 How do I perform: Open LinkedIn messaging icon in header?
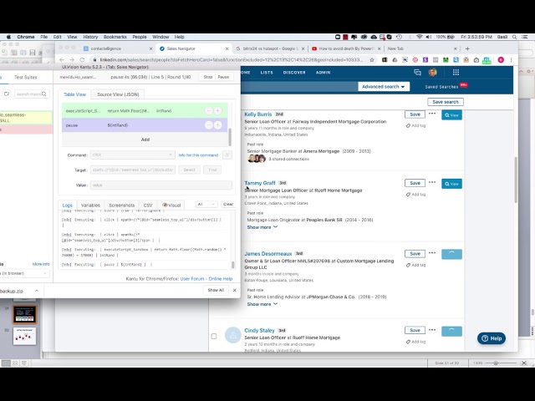click(417, 73)
